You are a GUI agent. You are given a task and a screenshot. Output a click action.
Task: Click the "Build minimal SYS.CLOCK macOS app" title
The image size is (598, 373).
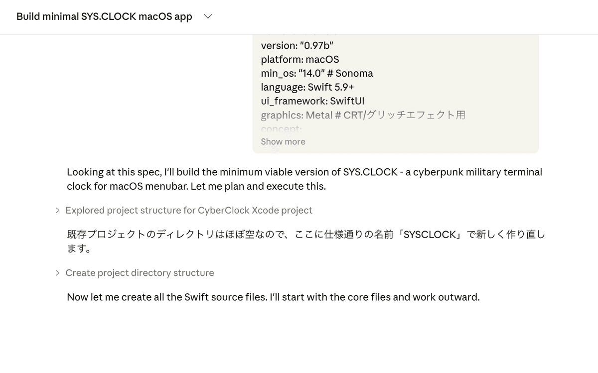click(x=104, y=16)
